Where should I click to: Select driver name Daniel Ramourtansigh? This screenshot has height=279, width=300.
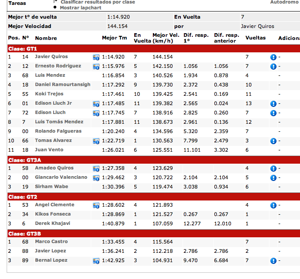coord(62,85)
